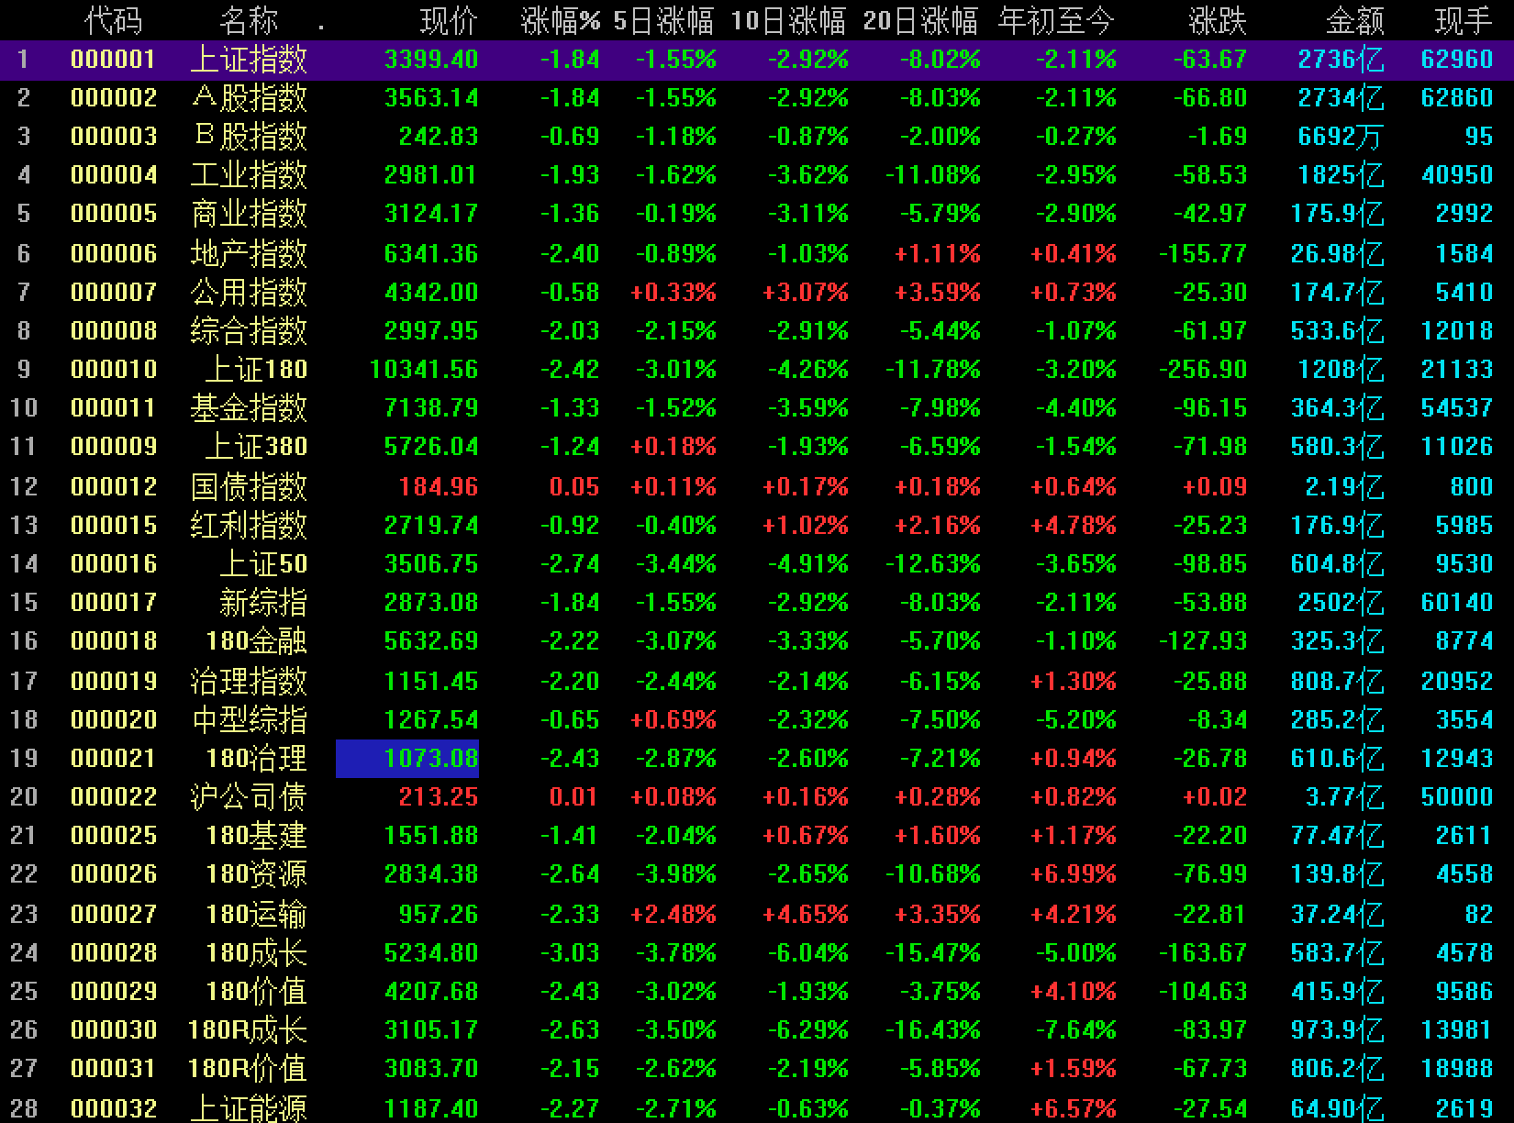Screen dimensions: 1514x1123
Task: Select the 上证380 index name
Action: point(256,447)
